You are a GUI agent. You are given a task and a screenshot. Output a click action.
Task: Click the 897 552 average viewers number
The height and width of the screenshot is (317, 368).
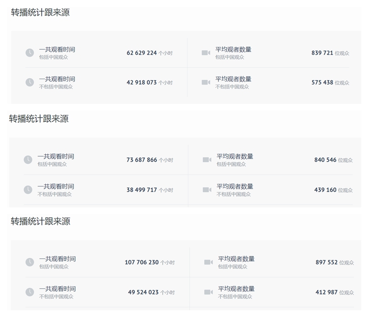[x=327, y=262]
